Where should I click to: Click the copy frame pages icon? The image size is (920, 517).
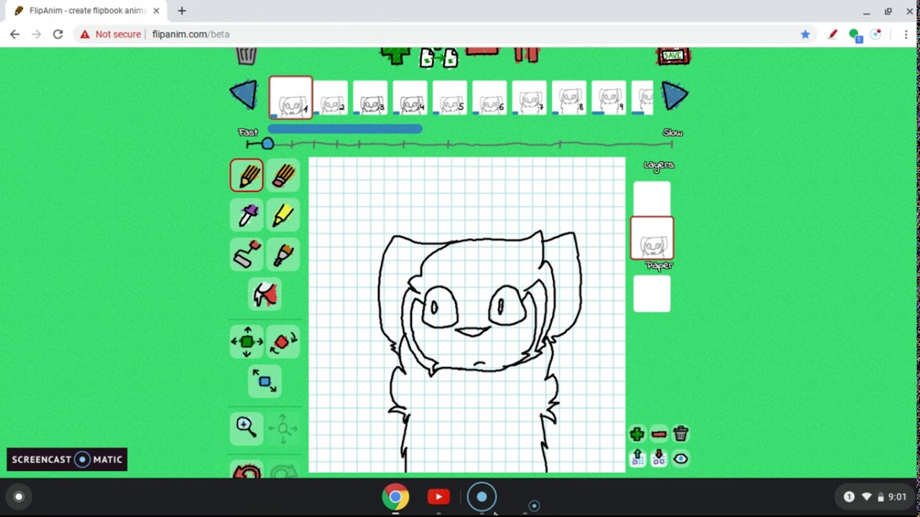438,57
